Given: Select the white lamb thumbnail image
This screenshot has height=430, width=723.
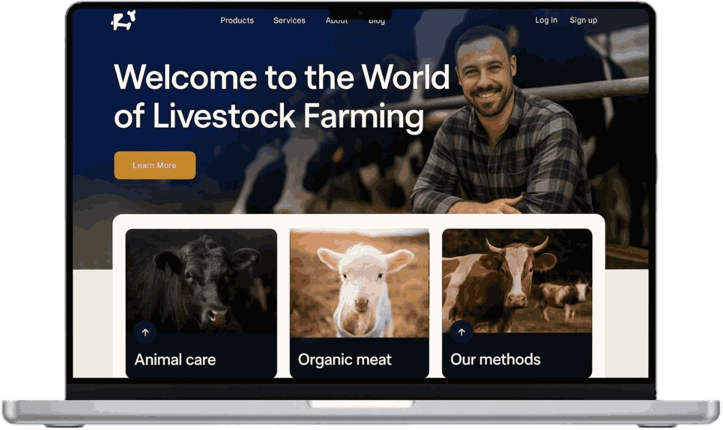Looking at the screenshot, I should tap(359, 283).
